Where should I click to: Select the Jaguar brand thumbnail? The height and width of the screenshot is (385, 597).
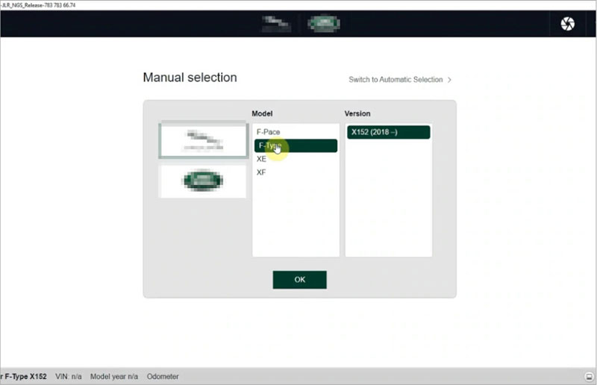tap(203, 140)
